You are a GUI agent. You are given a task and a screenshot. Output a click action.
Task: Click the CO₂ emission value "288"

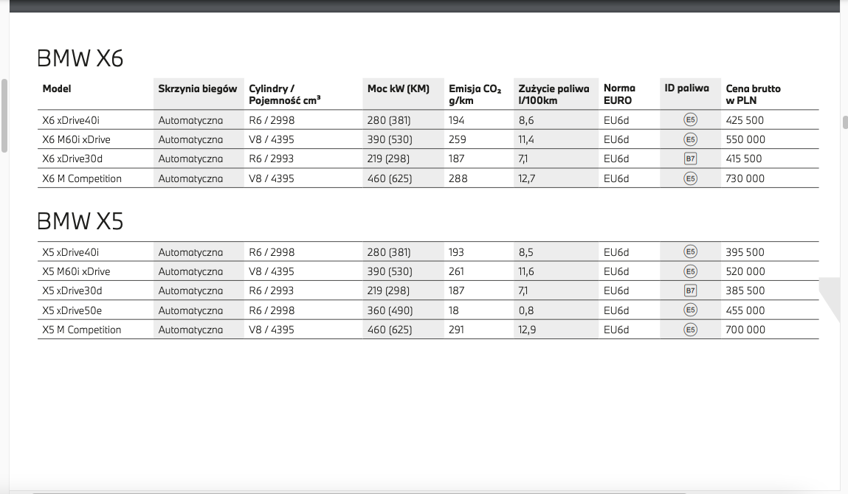[458, 178]
